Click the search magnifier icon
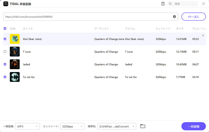The width and height of the screenshot is (209, 132). (x=170, y=4)
